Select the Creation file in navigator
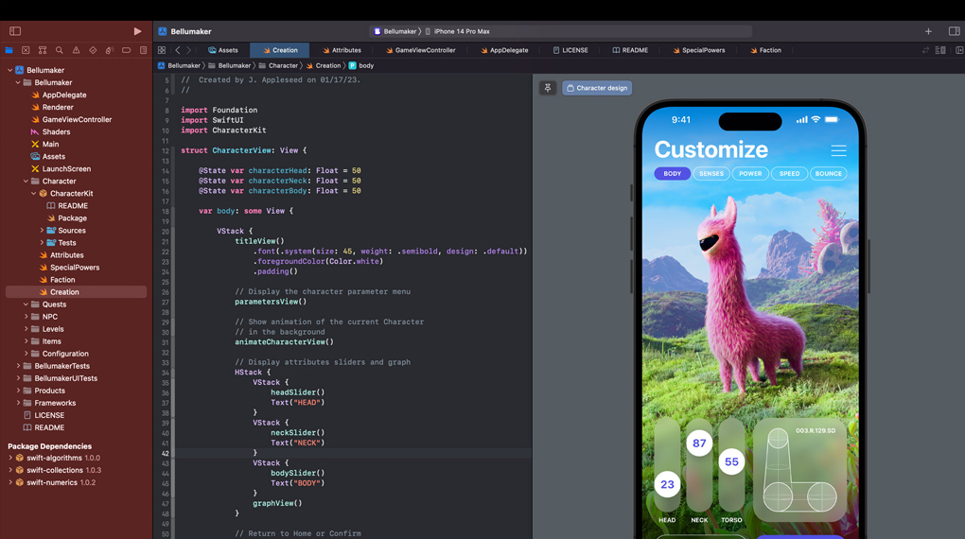 (x=77, y=292)
